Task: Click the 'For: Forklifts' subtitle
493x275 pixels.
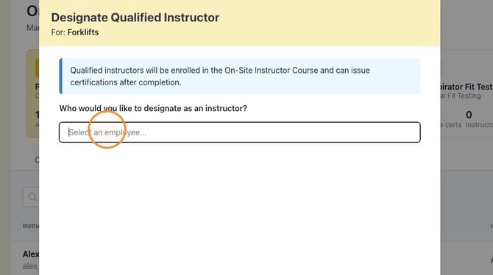Action: pyautogui.click(x=75, y=32)
